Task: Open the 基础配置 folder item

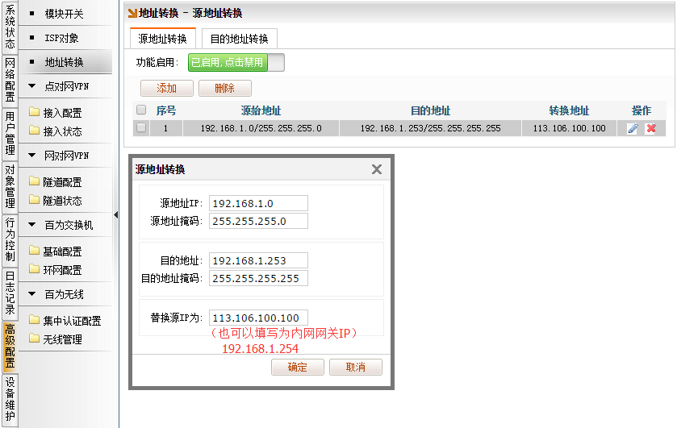Action: coord(62,251)
